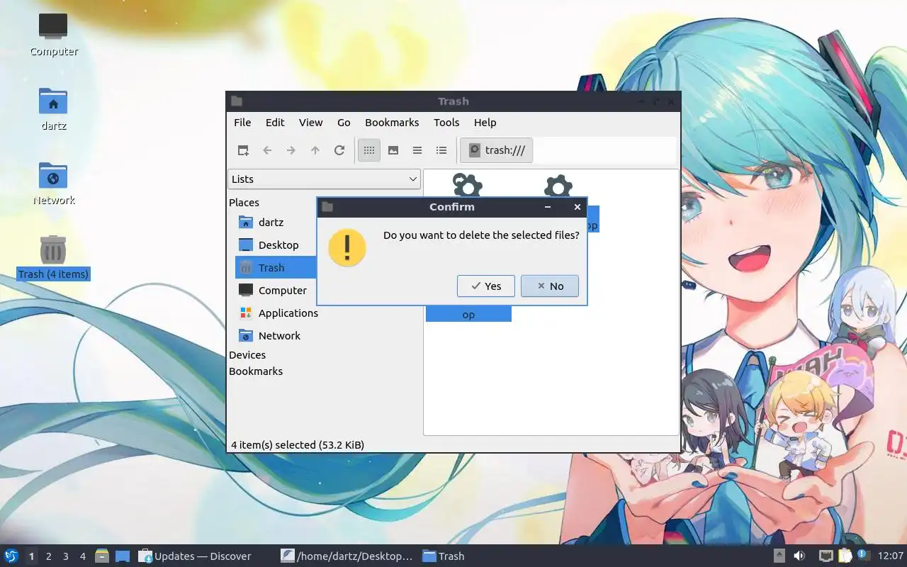Click the second gear file icon
Image resolution: width=907 pixels, height=567 pixels.
click(558, 186)
